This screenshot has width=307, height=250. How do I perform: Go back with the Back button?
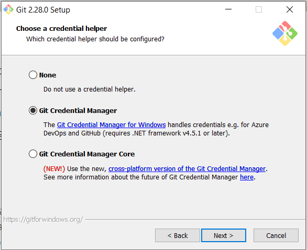pos(178,235)
